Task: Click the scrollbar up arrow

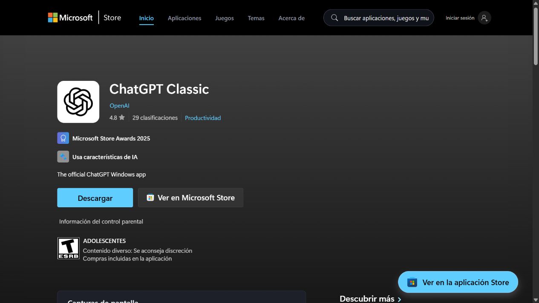Action: tap(536, 3)
